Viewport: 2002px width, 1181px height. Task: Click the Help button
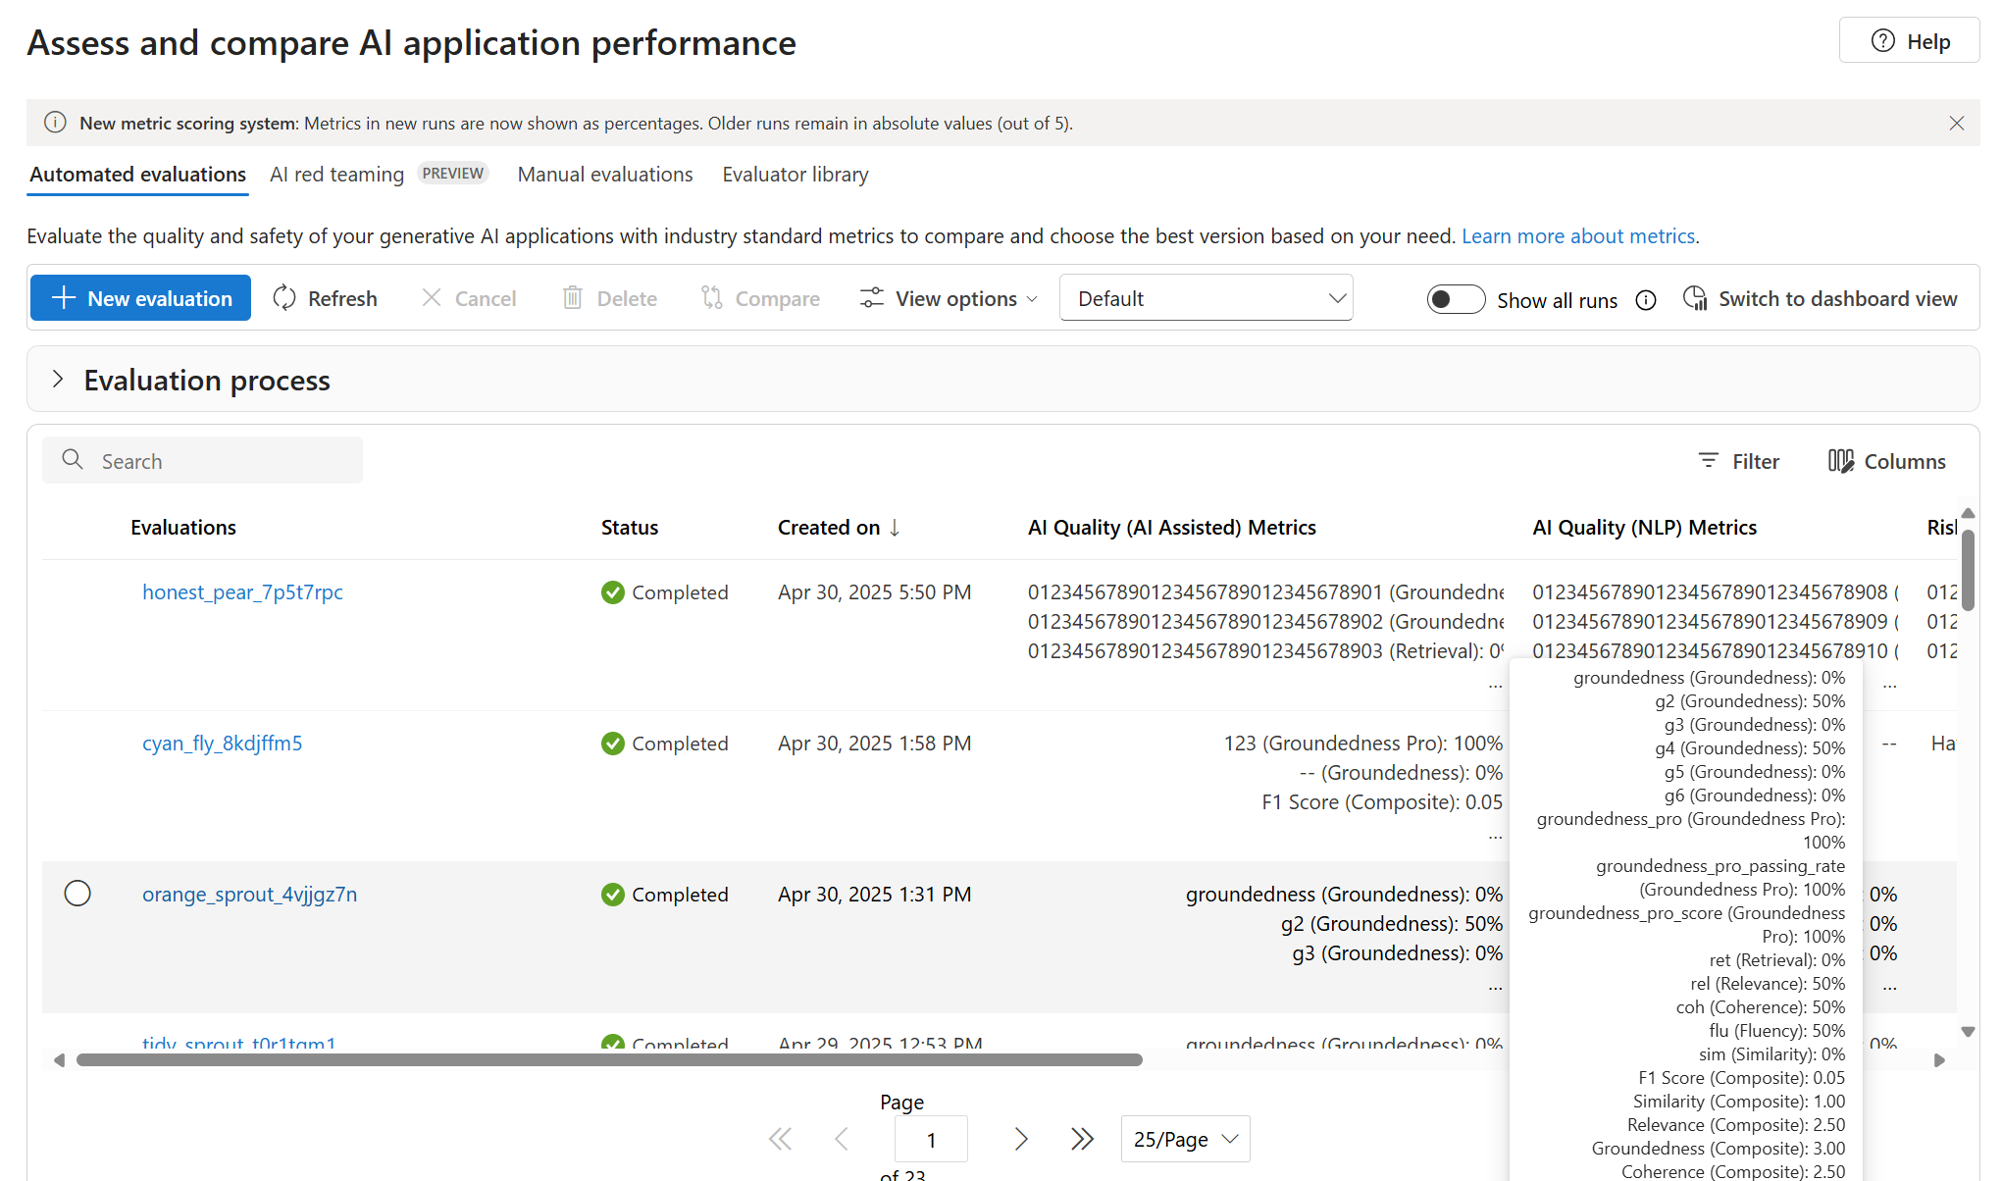pos(1909,41)
